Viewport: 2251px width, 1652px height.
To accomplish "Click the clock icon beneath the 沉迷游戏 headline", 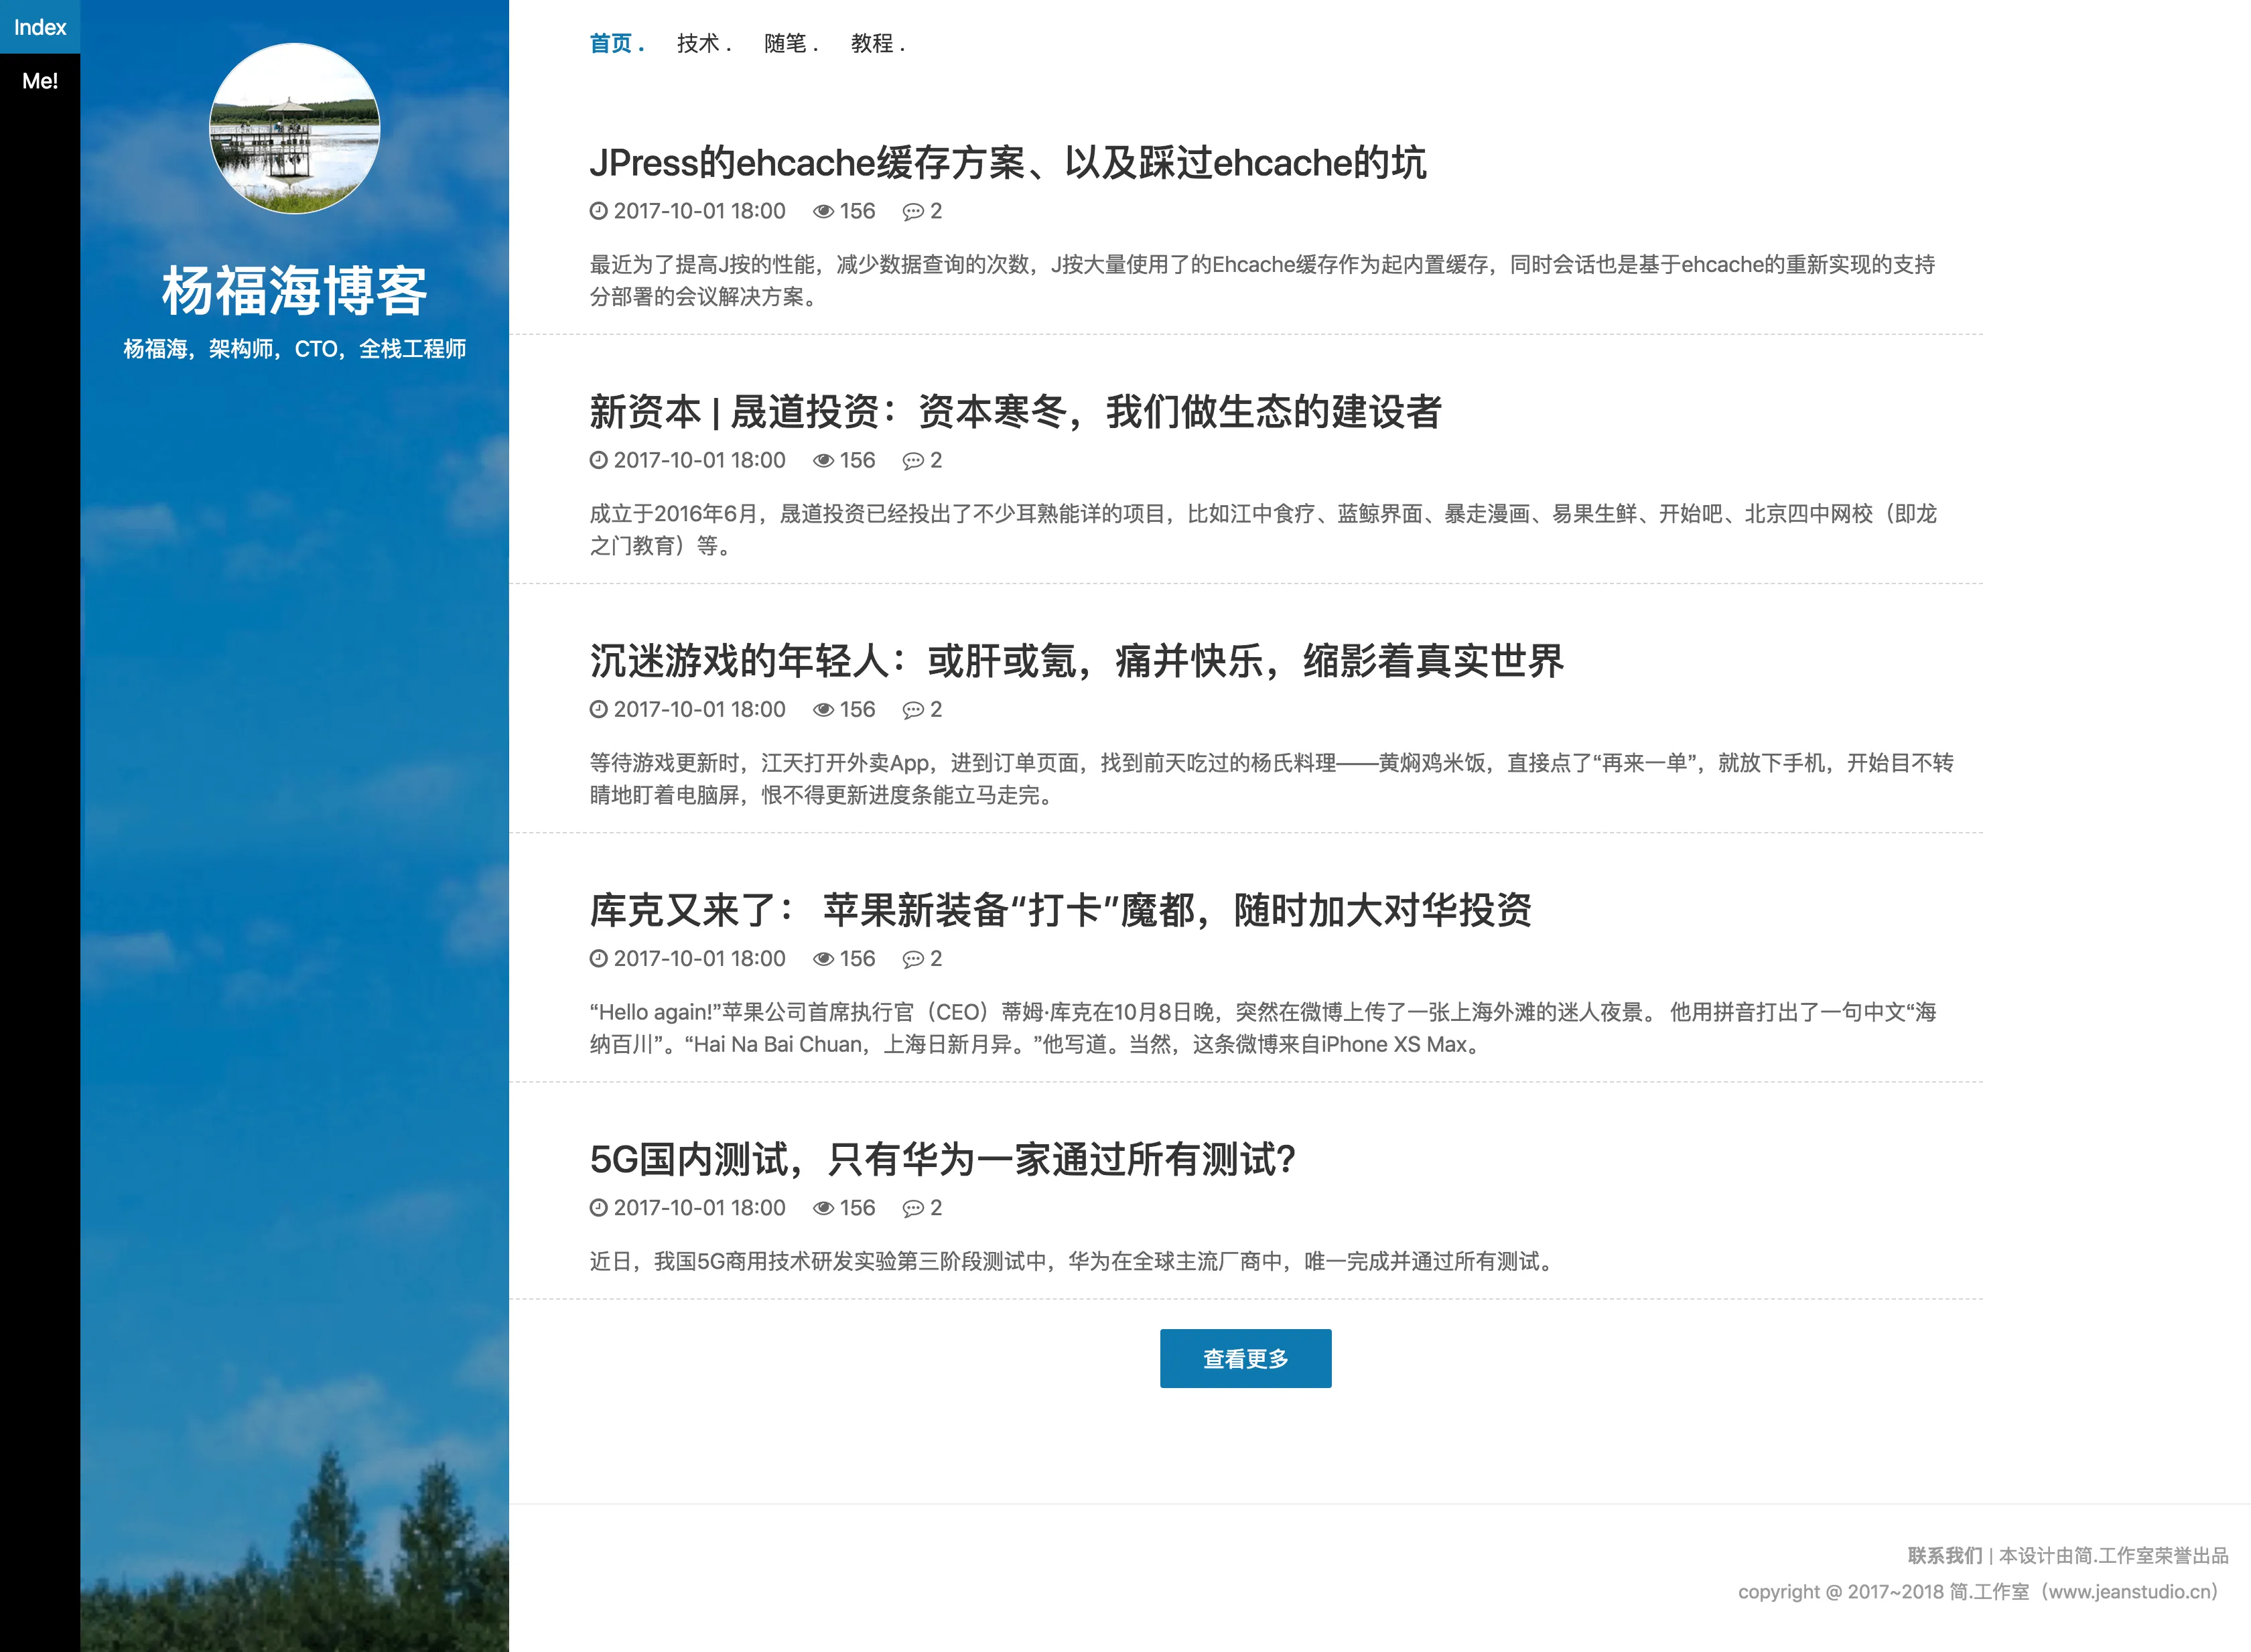I will [598, 709].
